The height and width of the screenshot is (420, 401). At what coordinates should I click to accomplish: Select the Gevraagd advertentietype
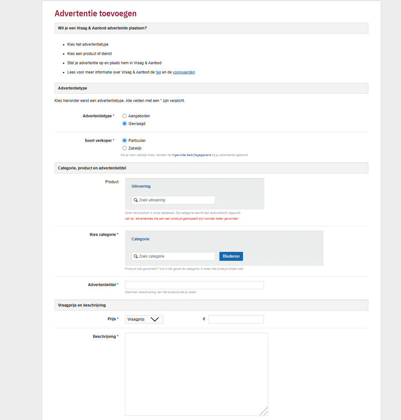124,124
